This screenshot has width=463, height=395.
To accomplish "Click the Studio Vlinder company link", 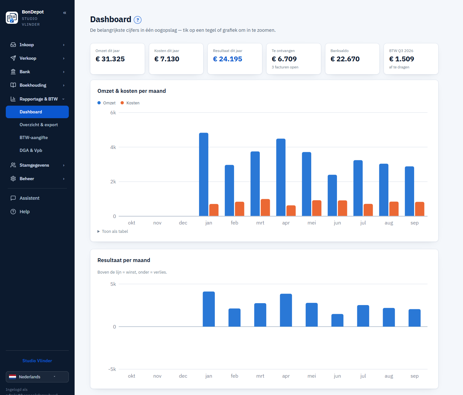I will (37, 361).
